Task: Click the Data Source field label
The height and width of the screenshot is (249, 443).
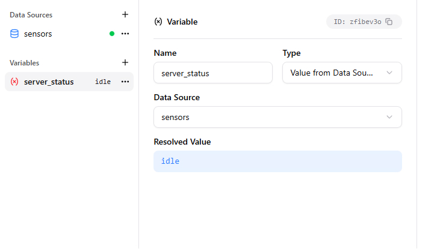Action: point(176,97)
